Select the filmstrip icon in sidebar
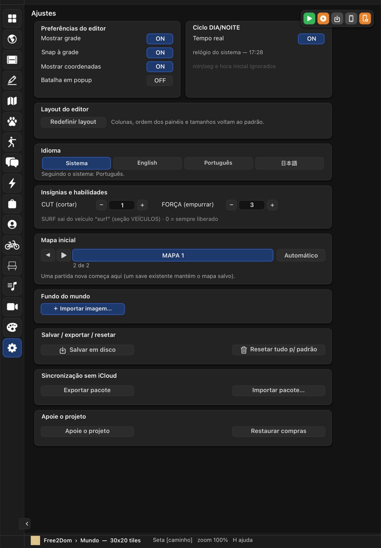381x548 pixels. click(12, 59)
